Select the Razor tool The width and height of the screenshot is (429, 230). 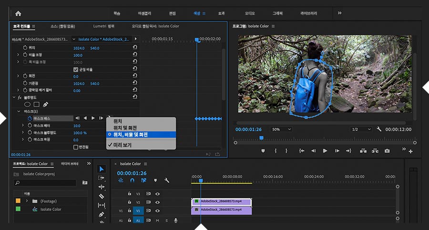[x=101, y=196]
